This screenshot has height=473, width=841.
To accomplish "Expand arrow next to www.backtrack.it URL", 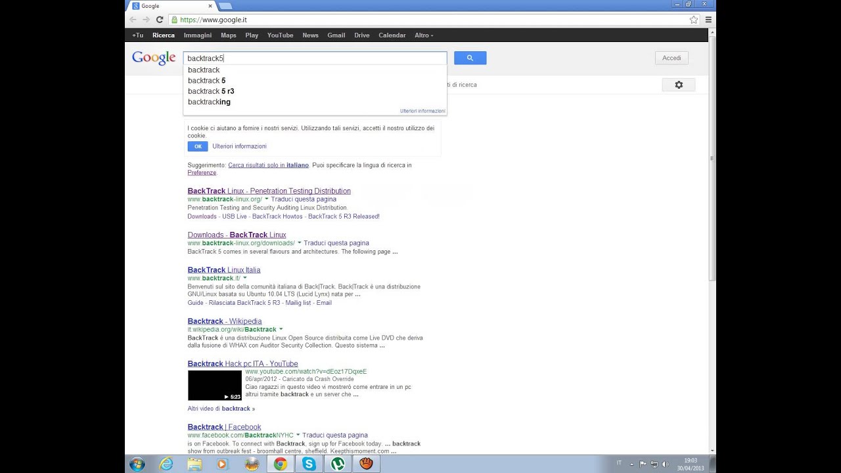I will 245,279.
